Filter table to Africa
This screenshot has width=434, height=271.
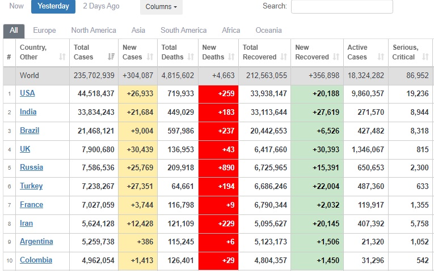tap(231, 31)
